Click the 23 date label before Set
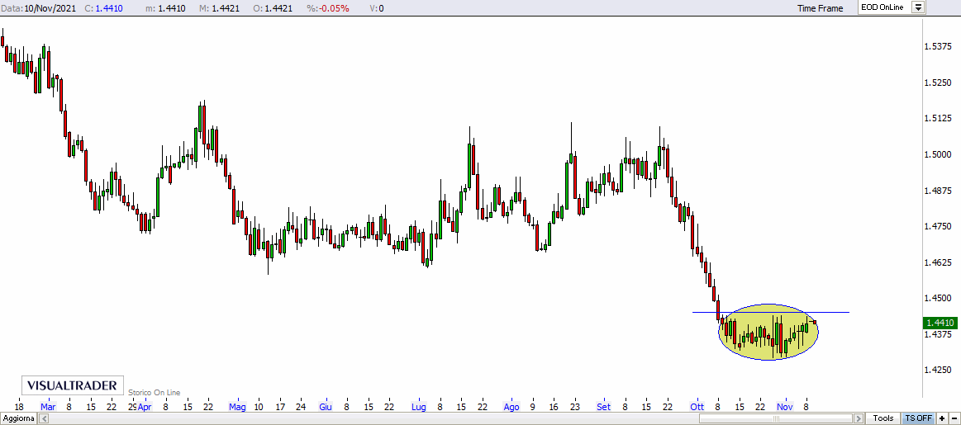Viewport: 961px width, 425px height. [x=574, y=407]
